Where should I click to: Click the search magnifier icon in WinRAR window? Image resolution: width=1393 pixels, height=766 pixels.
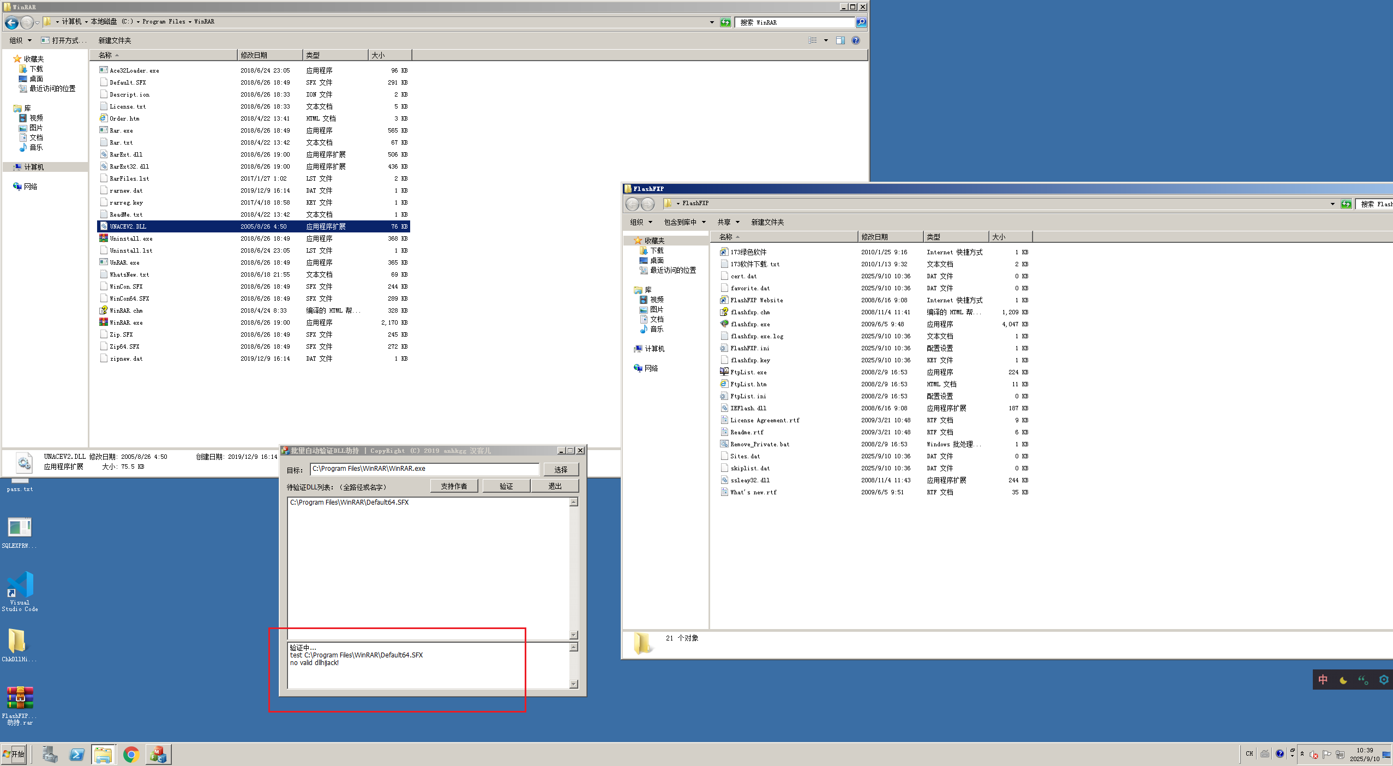(x=861, y=22)
